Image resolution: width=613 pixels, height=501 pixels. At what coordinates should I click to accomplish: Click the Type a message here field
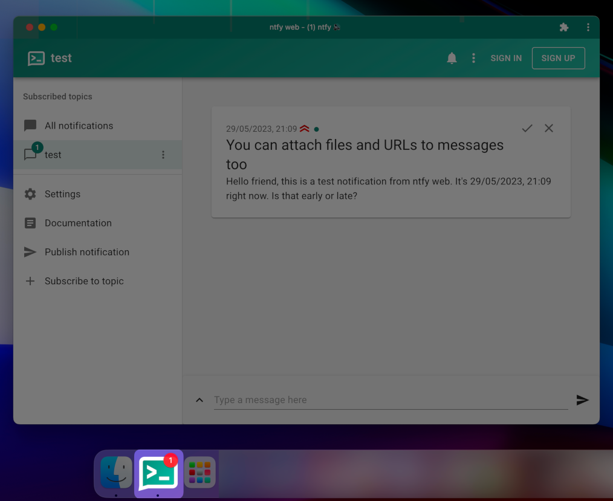pyautogui.click(x=390, y=400)
